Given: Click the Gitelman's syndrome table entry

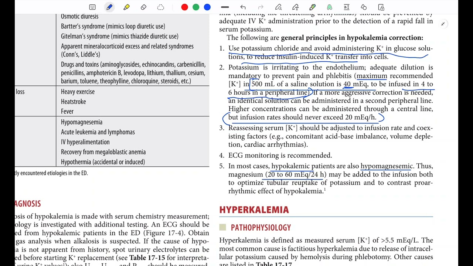Looking at the screenshot, I should pos(120,36).
